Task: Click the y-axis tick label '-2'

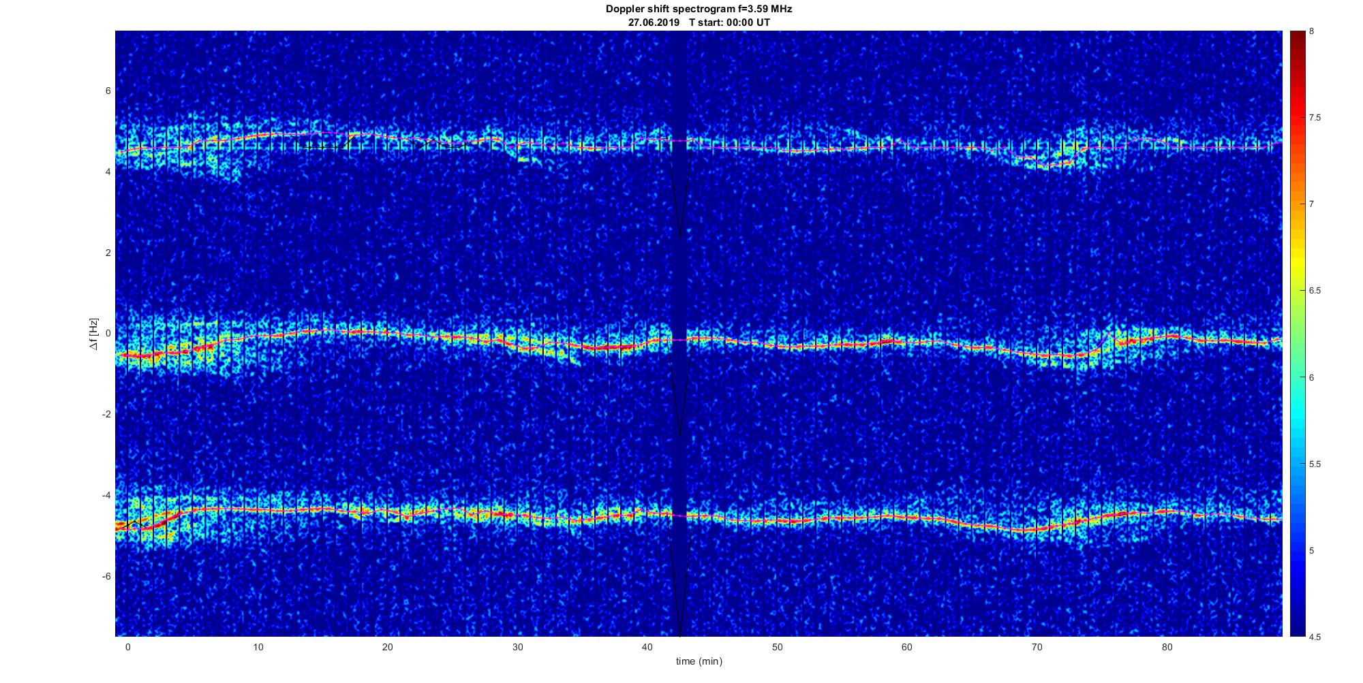Action: point(107,414)
